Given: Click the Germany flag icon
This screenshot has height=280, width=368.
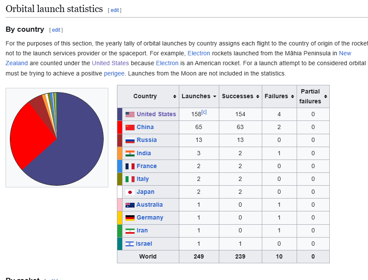Looking at the screenshot, I should pos(130,218).
